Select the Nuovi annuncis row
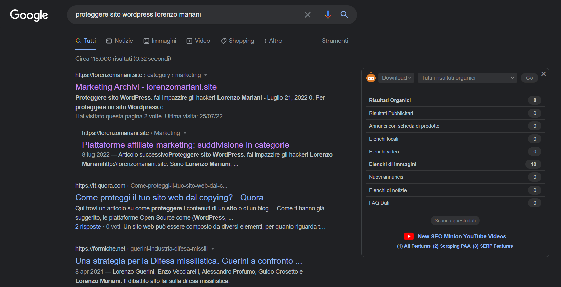561x287 pixels. (455, 177)
